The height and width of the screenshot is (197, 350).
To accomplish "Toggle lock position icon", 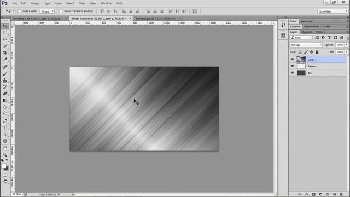I will 311,52.
